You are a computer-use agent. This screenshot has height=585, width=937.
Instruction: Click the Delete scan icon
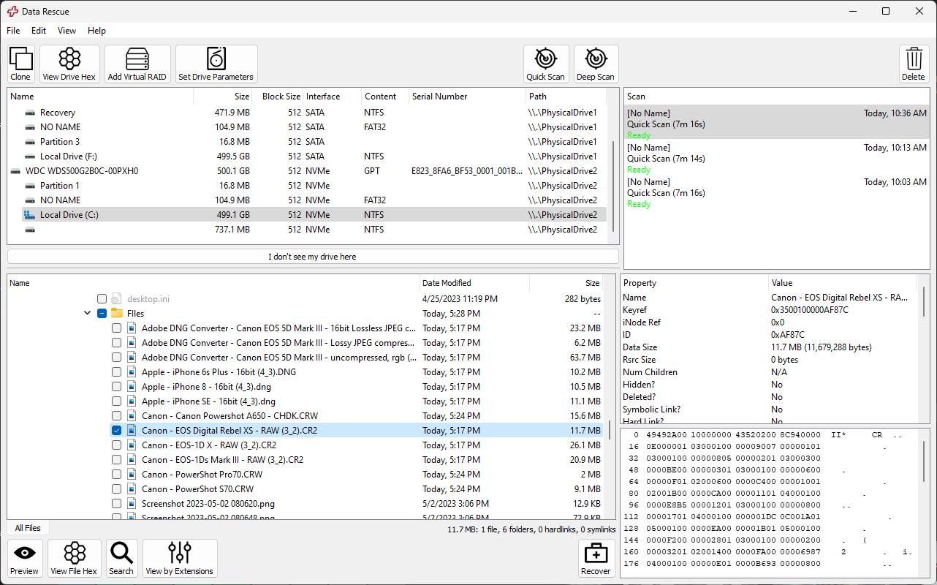tap(913, 64)
